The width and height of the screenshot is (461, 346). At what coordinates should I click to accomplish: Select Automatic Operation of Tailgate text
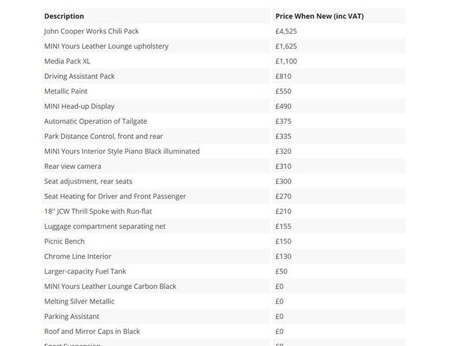95,121
